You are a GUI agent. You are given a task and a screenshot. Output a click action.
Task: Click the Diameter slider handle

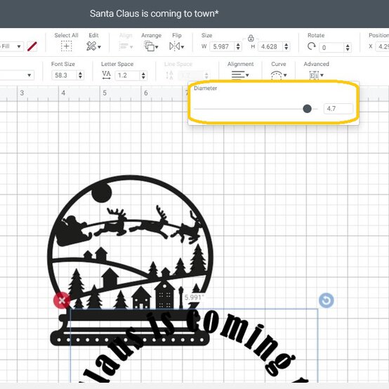(x=307, y=109)
